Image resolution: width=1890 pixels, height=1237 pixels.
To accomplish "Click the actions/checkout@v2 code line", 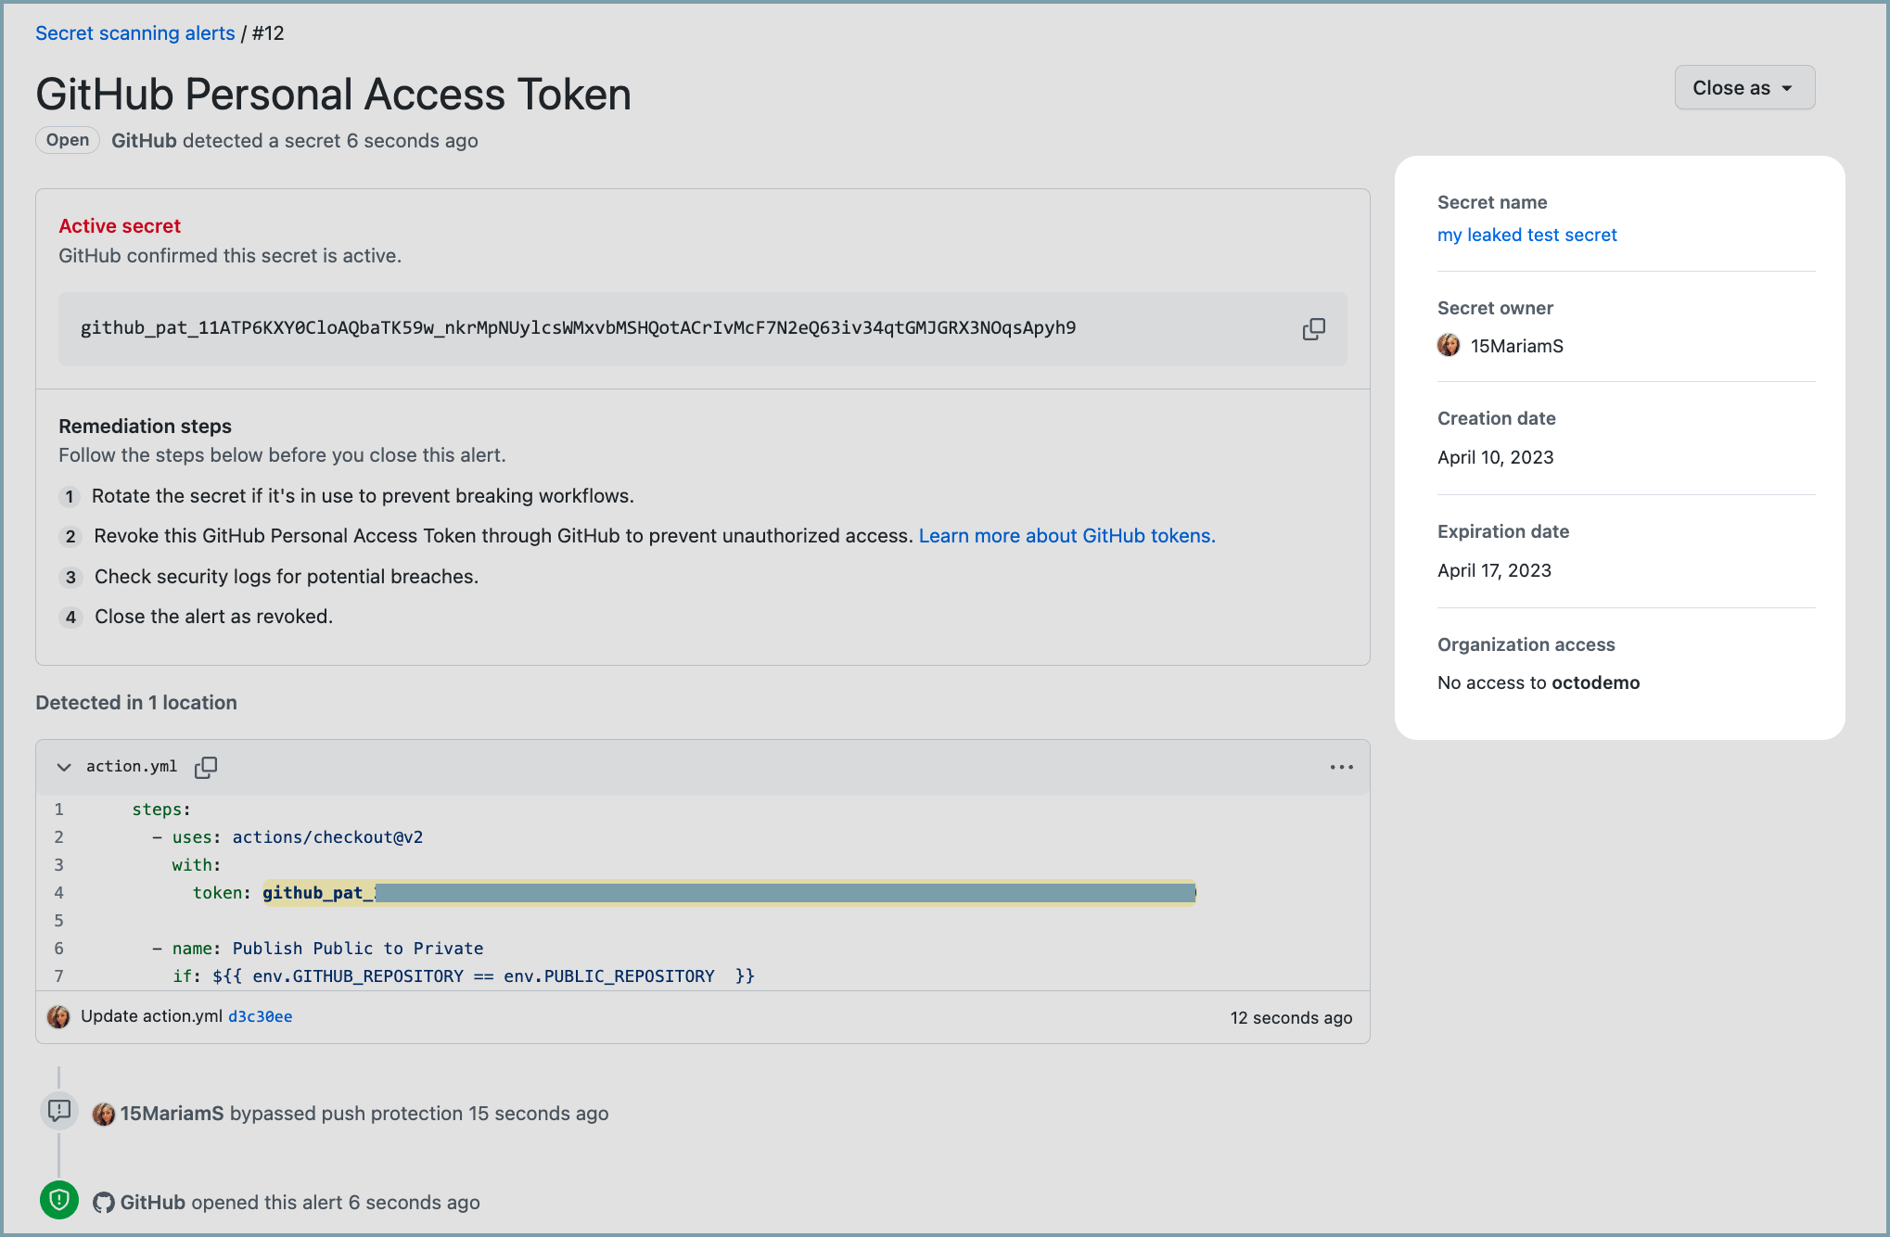I will 287,837.
